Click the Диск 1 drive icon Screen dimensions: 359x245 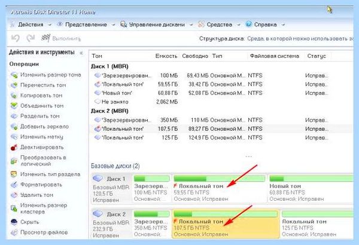[98, 179]
